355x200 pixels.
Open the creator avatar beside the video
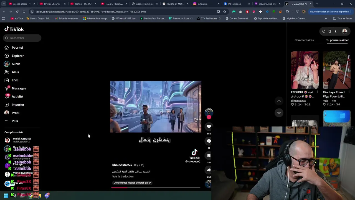pos(209,112)
